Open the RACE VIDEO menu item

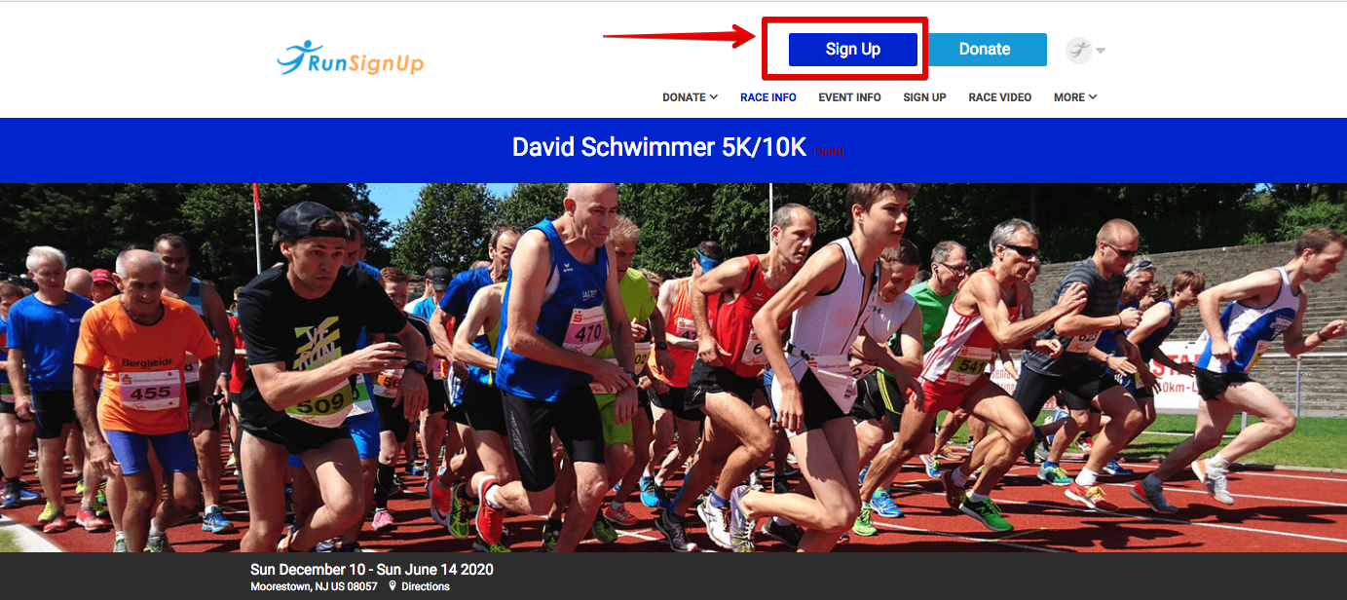999,97
